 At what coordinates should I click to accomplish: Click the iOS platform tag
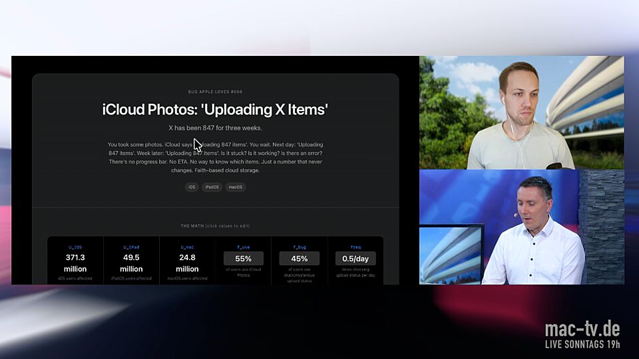pyautogui.click(x=192, y=187)
